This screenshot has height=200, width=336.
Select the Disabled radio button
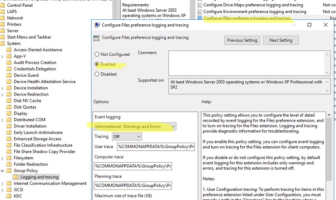[x=97, y=74]
